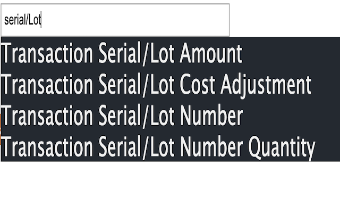
Task: Pick Transaction Serial/Lot Number from list
Action: coord(171,115)
